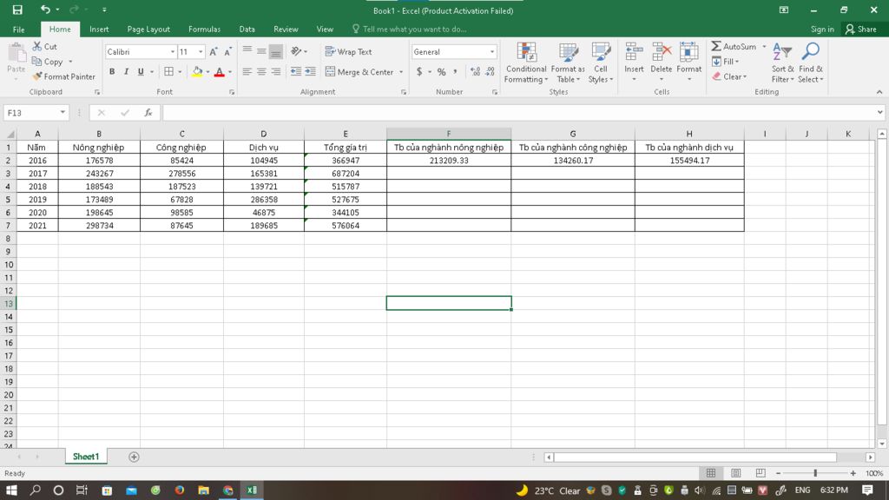This screenshot has height=500, width=889.
Task: Click the Copy button
Action: 48,62
